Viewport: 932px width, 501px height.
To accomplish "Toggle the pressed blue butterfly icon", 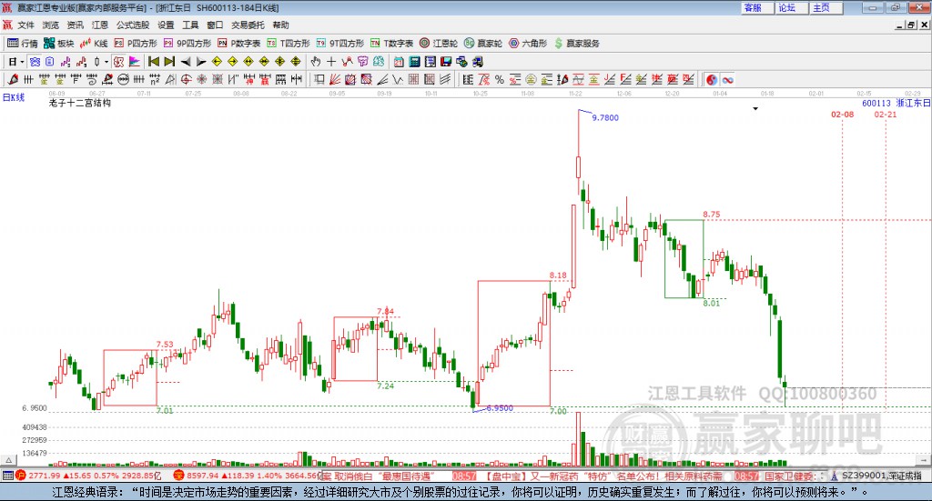I will tap(35, 62).
